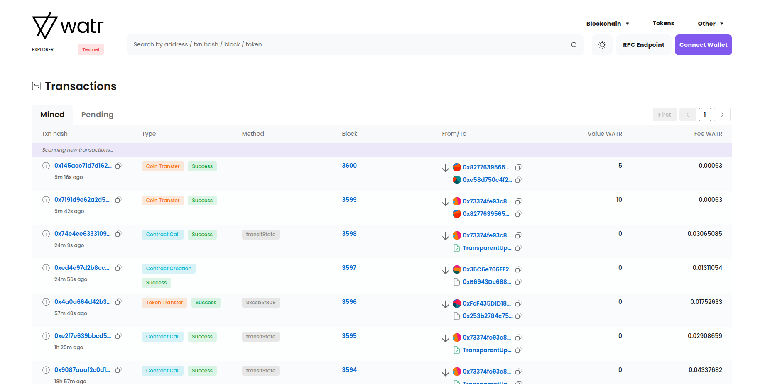The image size is (765, 384).
Task: Copy contract address 0xB6943Dc688 with copy icon
Action: click(x=518, y=282)
